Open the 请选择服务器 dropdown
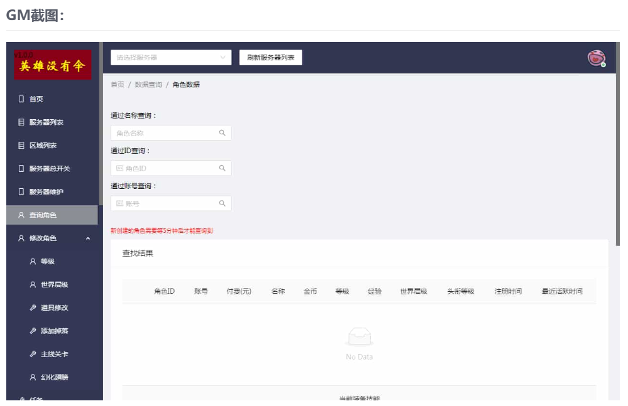The height and width of the screenshot is (406, 628). (x=171, y=58)
